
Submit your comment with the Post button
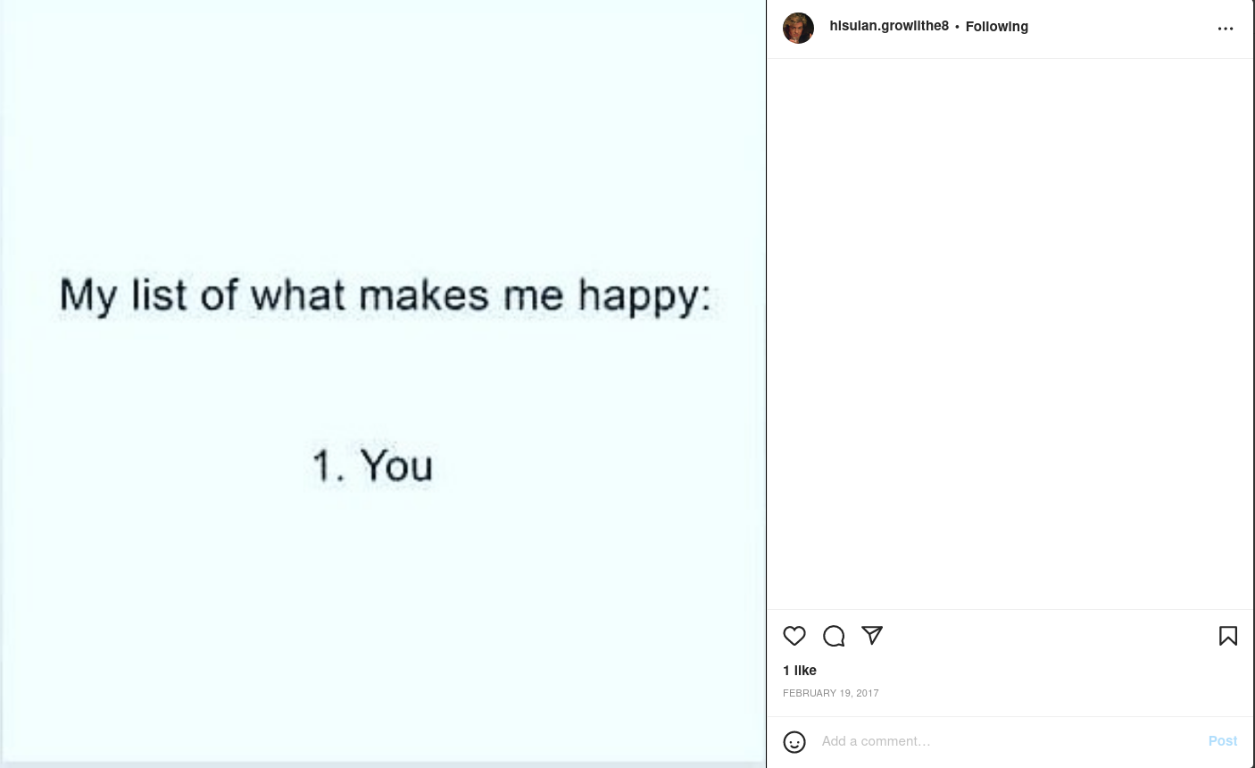(1223, 741)
